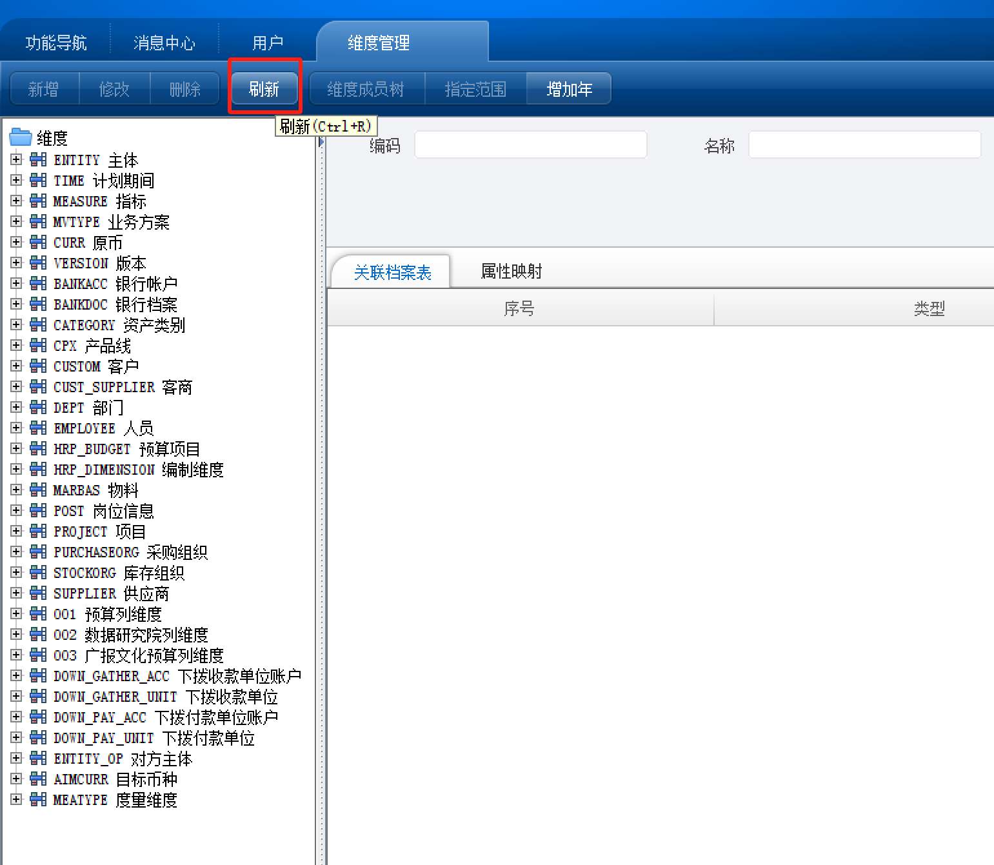Click the EMPLOYEE 人员 dimension icon

pos(39,428)
